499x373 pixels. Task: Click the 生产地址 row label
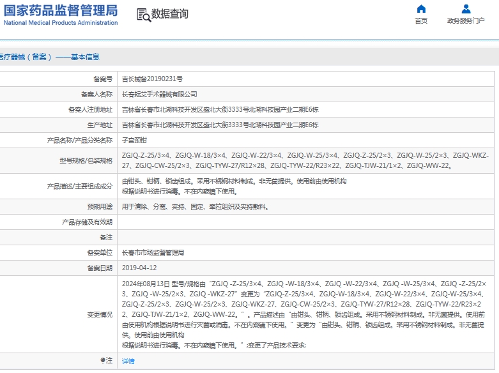coord(100,125)
